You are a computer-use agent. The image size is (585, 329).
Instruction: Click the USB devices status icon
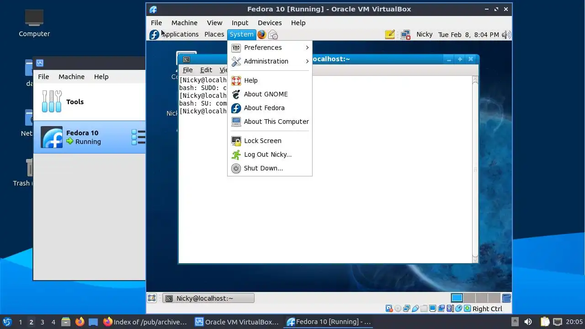coord(415,309)
